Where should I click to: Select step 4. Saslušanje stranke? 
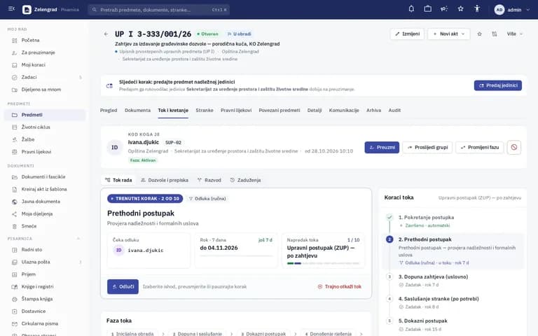(453, 302)
